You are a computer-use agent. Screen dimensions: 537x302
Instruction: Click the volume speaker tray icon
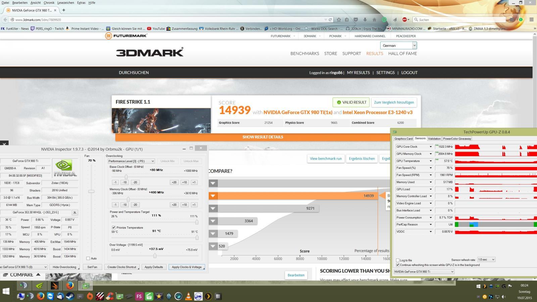504,297
